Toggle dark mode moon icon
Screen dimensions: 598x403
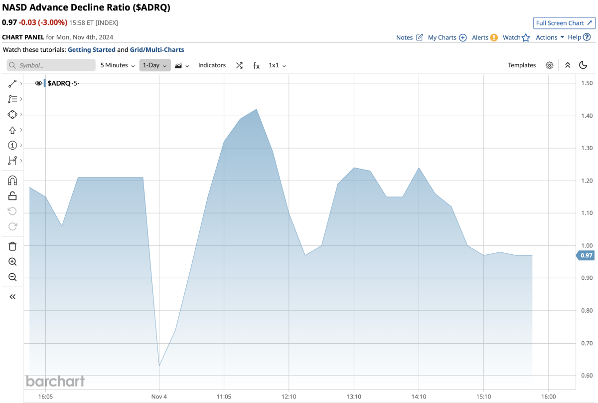pyautogui.click(x=583, y=65)
